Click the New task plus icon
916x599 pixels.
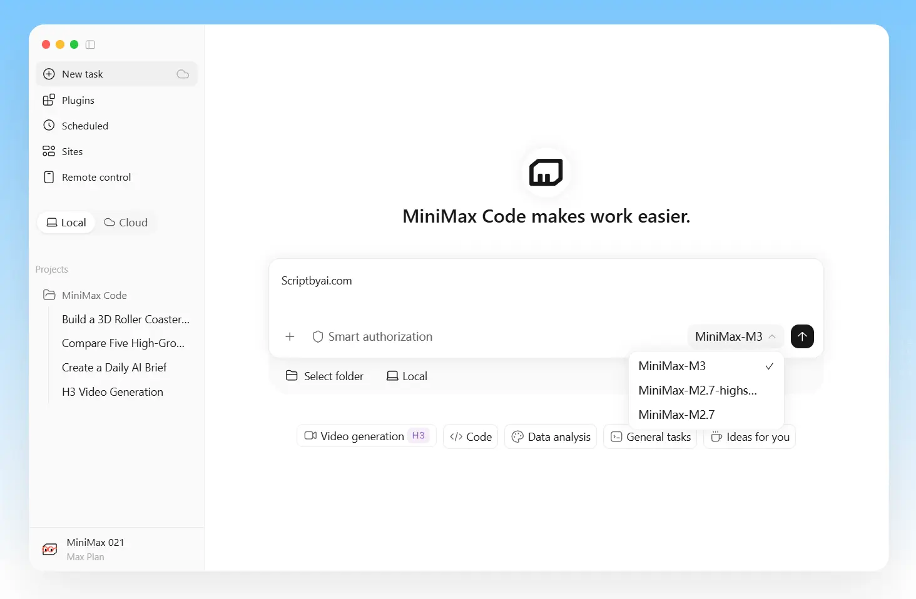(x=49, y=74)
